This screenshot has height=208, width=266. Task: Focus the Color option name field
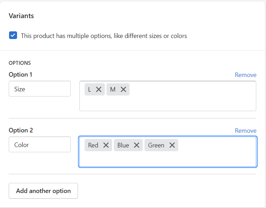(40, 144)
